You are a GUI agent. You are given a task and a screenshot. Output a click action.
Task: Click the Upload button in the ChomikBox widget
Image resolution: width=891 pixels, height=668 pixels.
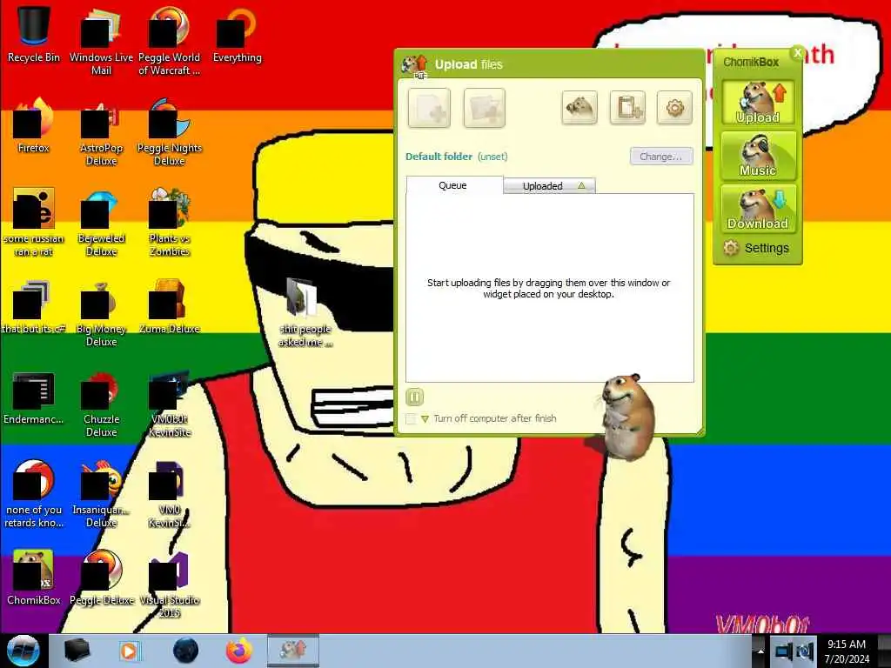pos(758,103)
